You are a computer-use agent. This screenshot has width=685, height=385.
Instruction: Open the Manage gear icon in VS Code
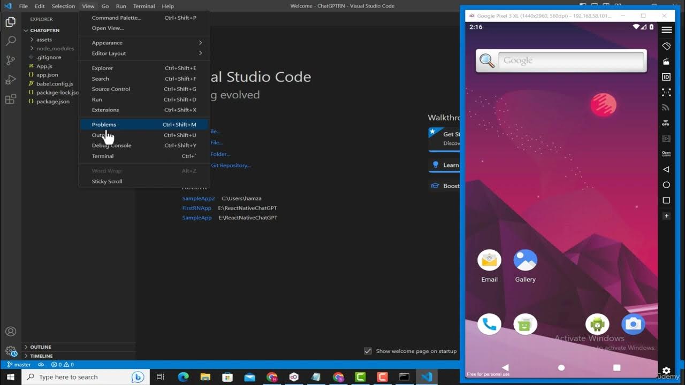click(10, 351)
